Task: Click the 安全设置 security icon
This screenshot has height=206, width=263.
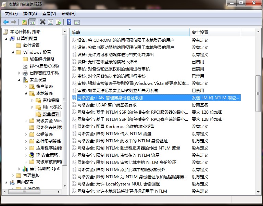Action: [25, 80]
